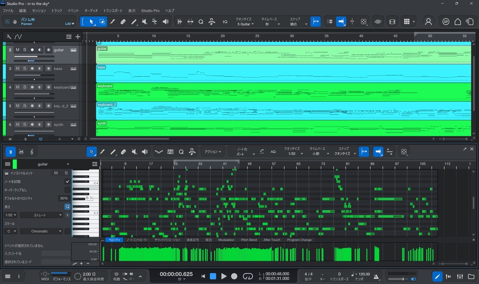Select the Range tool in main toolbar

(x=102, y=22)
